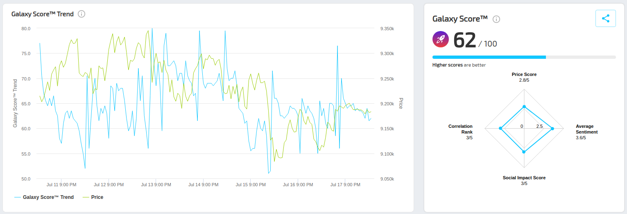Image resolution: width=627 pixels, height=214 pixels.
Task: Select the Social Impact Score 3/5 label
Action: coord(524,181)
